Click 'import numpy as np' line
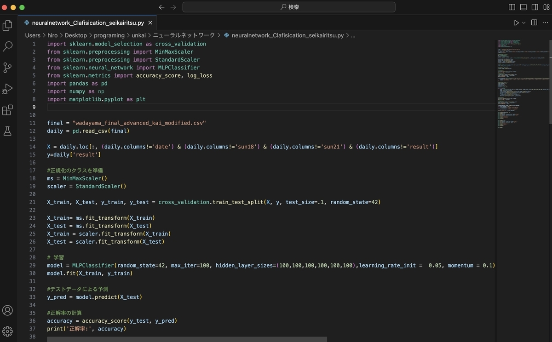Viewport: 552px width, 342px height. tap(75, 91)
